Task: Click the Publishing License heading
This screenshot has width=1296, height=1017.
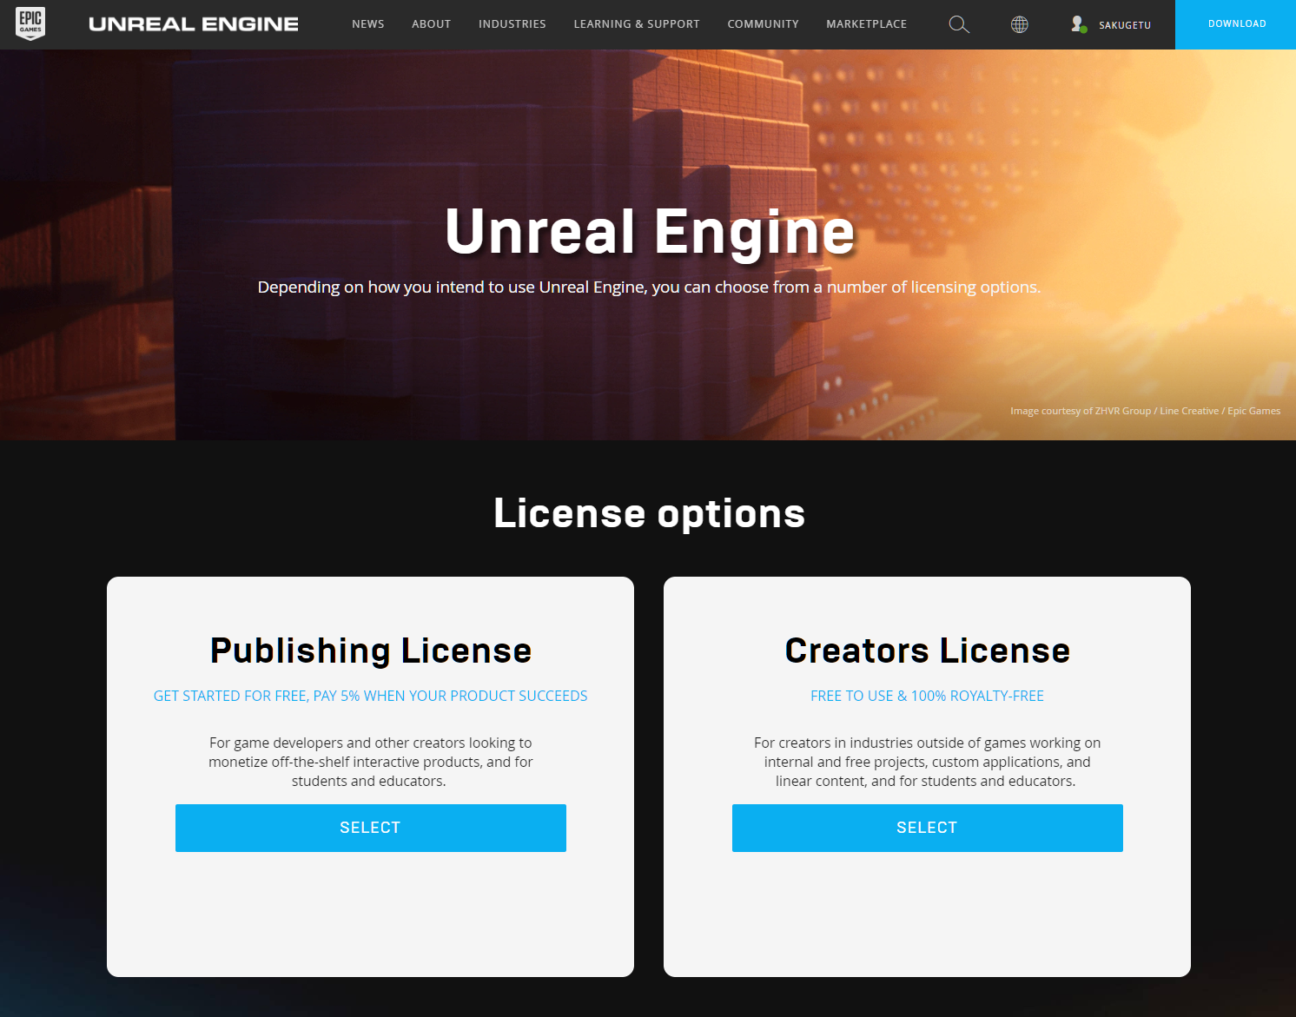Action: coord(371,650)
